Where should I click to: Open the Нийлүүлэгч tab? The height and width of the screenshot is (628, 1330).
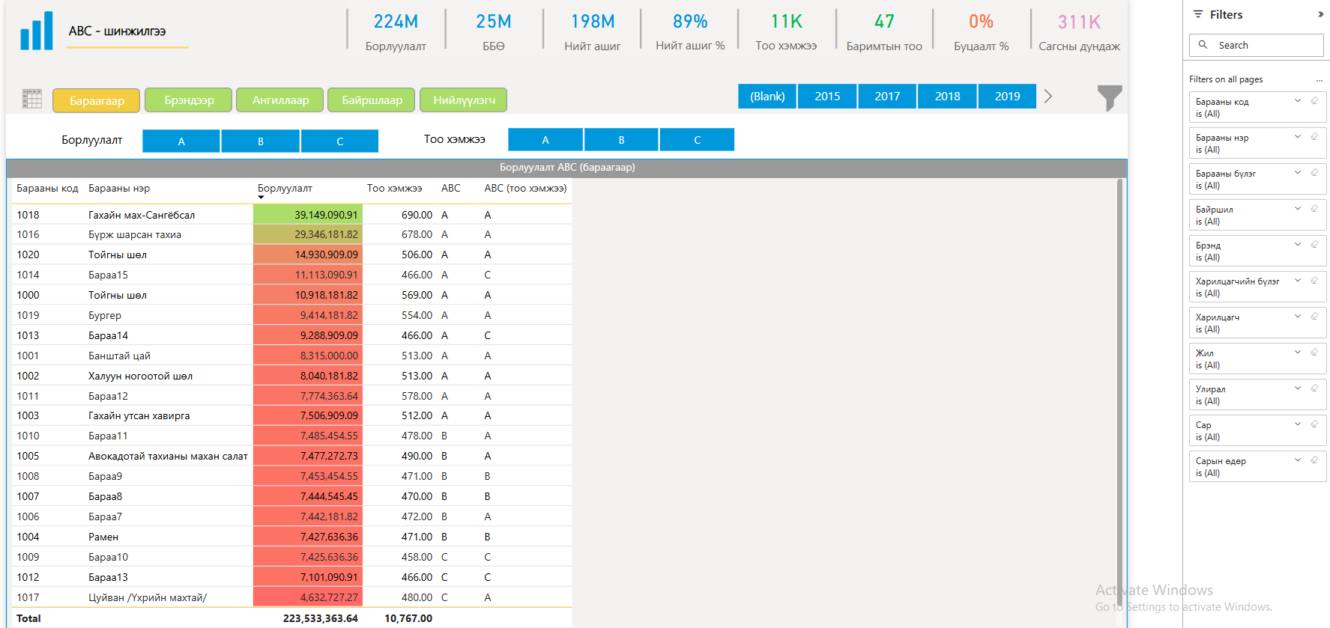463,100
